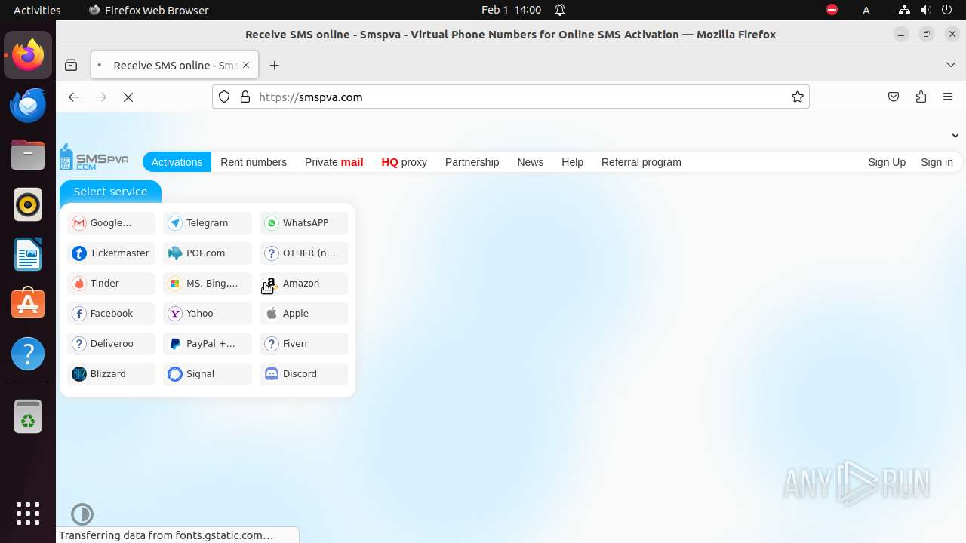Select the Google service button

coord(111,223)
